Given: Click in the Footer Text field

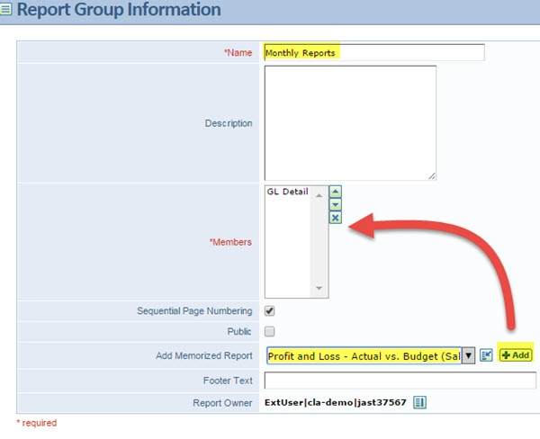Looking at the screenshot, I should (400, 380).
